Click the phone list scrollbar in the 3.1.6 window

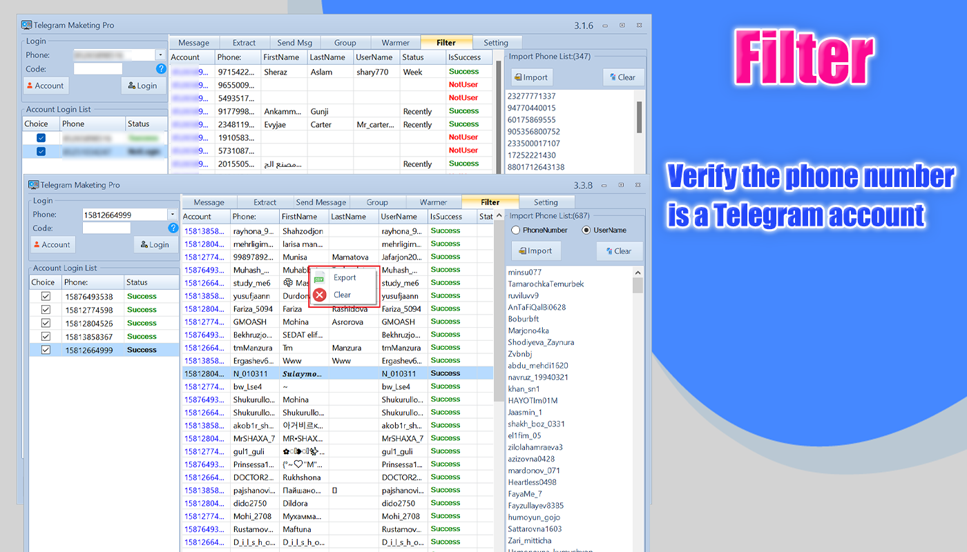(x=640, y=117)
